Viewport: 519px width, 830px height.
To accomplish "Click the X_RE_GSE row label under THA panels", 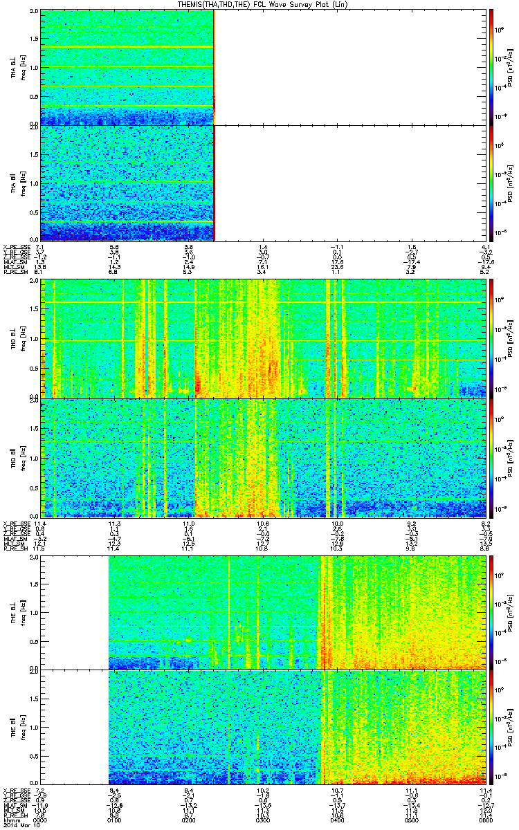I will (x=16, y=246).
